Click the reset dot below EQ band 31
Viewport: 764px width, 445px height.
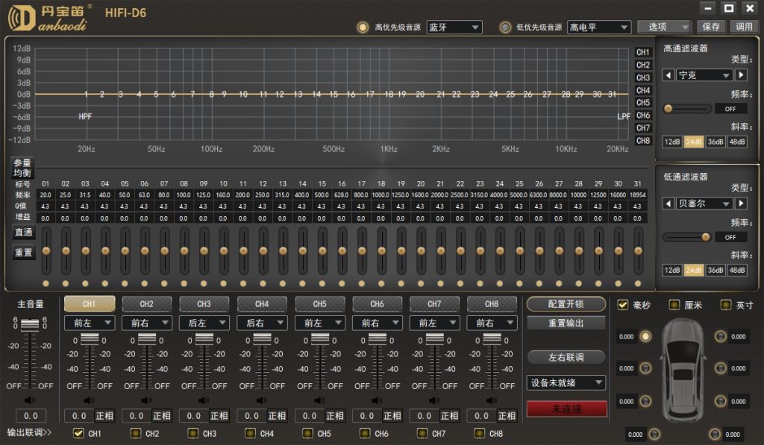tap(638, 283)
